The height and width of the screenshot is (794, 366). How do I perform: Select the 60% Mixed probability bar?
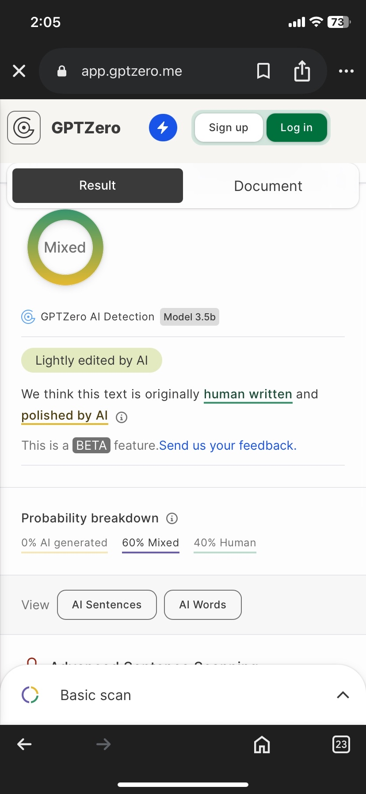pos(151,544)
